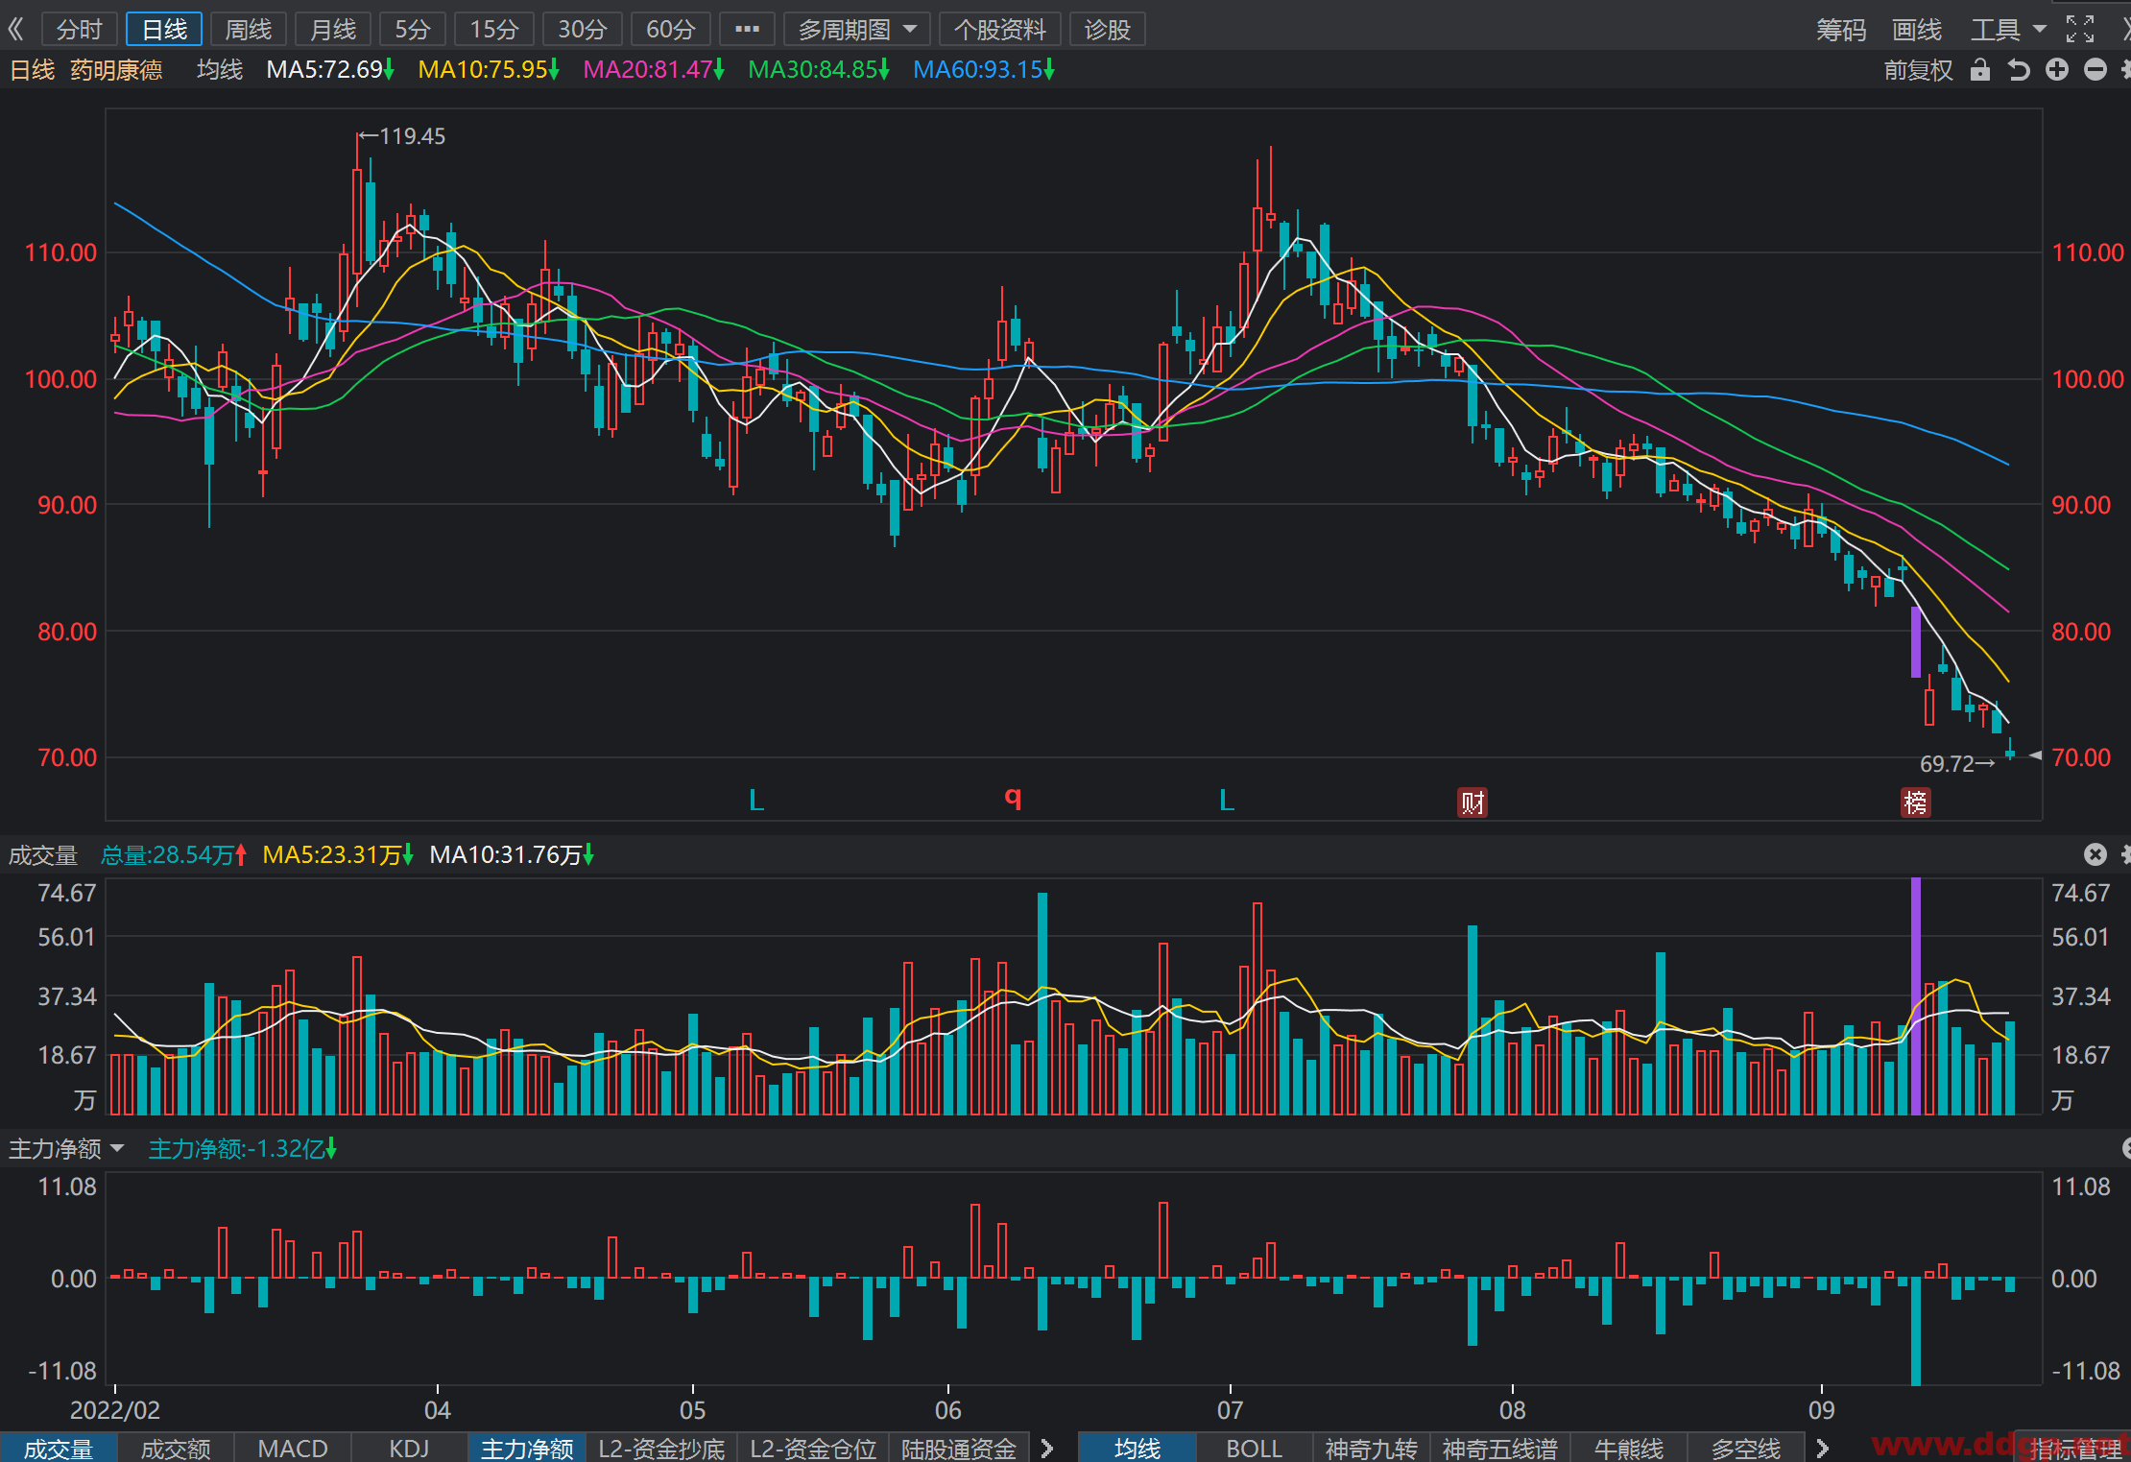
Task: Open the 主力净额 indicator dropdown
Action: [66, 1149]
